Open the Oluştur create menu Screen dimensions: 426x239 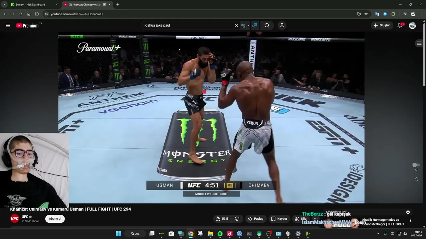(382, 26)
